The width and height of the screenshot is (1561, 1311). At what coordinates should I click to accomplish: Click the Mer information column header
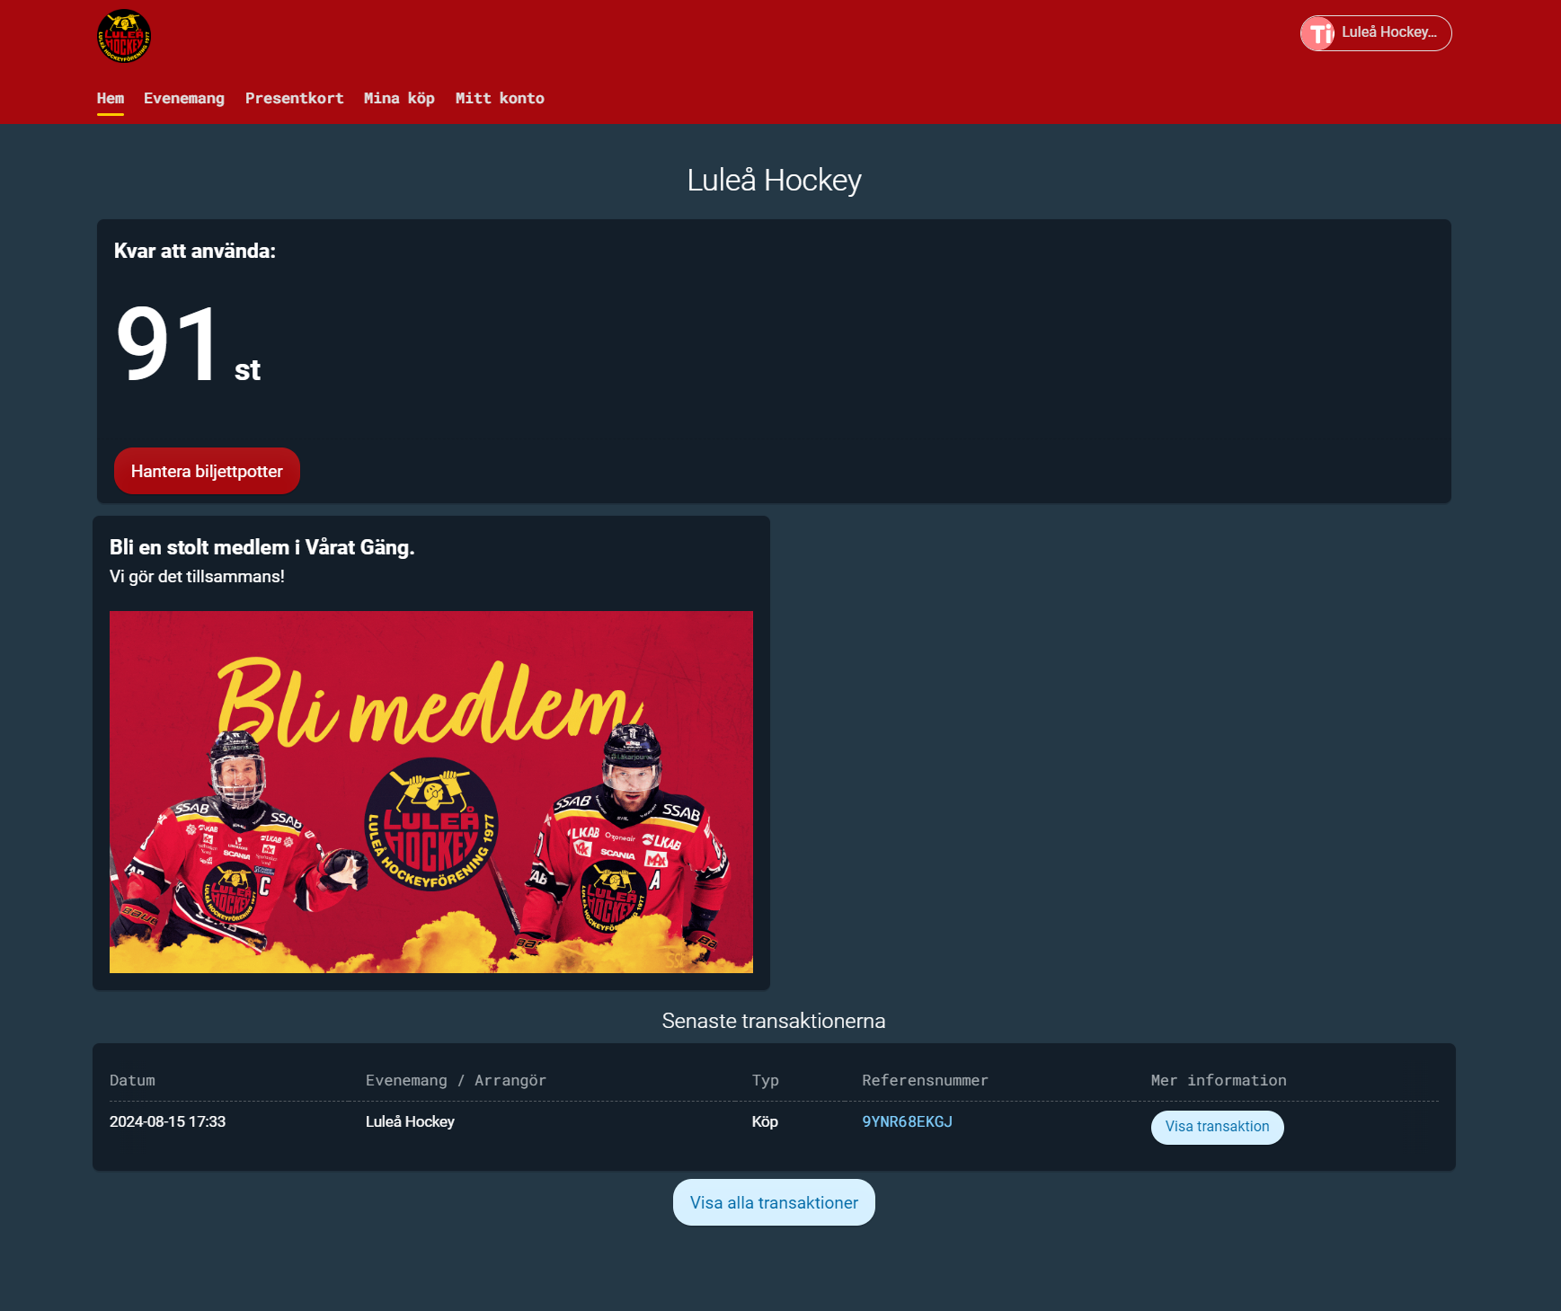[x=1219, y=1080]
